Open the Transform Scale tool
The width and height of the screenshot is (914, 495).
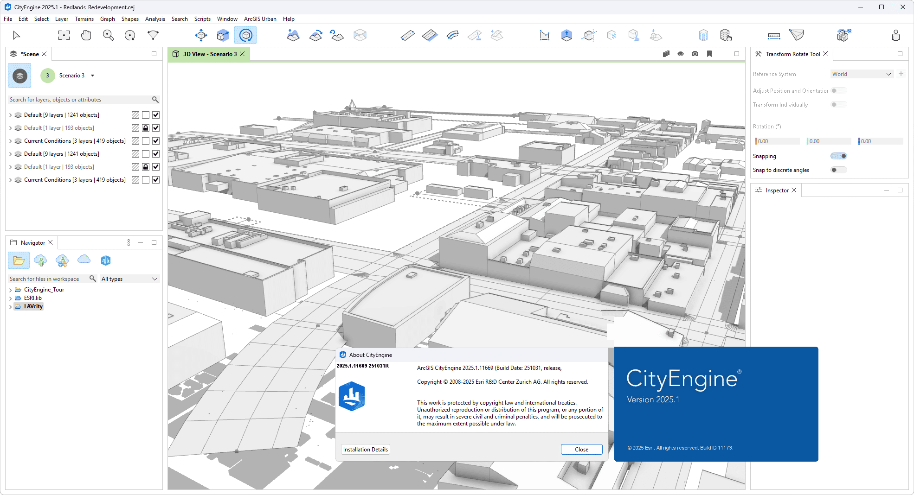(x=222, y=35)
